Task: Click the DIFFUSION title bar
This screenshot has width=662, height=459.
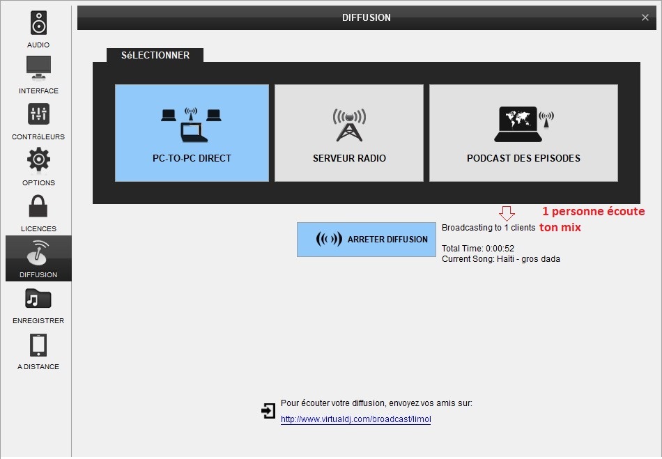Action: [x=366, y=17]
